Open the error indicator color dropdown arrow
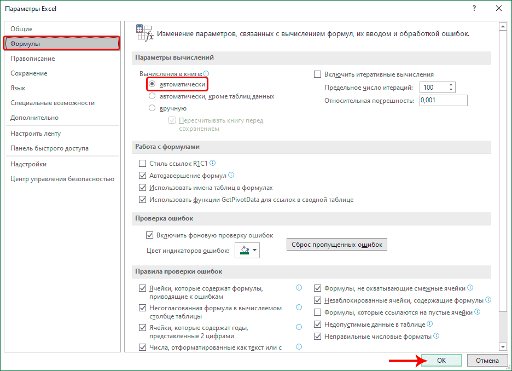The height and width of the screenshot is (371, 512). click(255, 248)
